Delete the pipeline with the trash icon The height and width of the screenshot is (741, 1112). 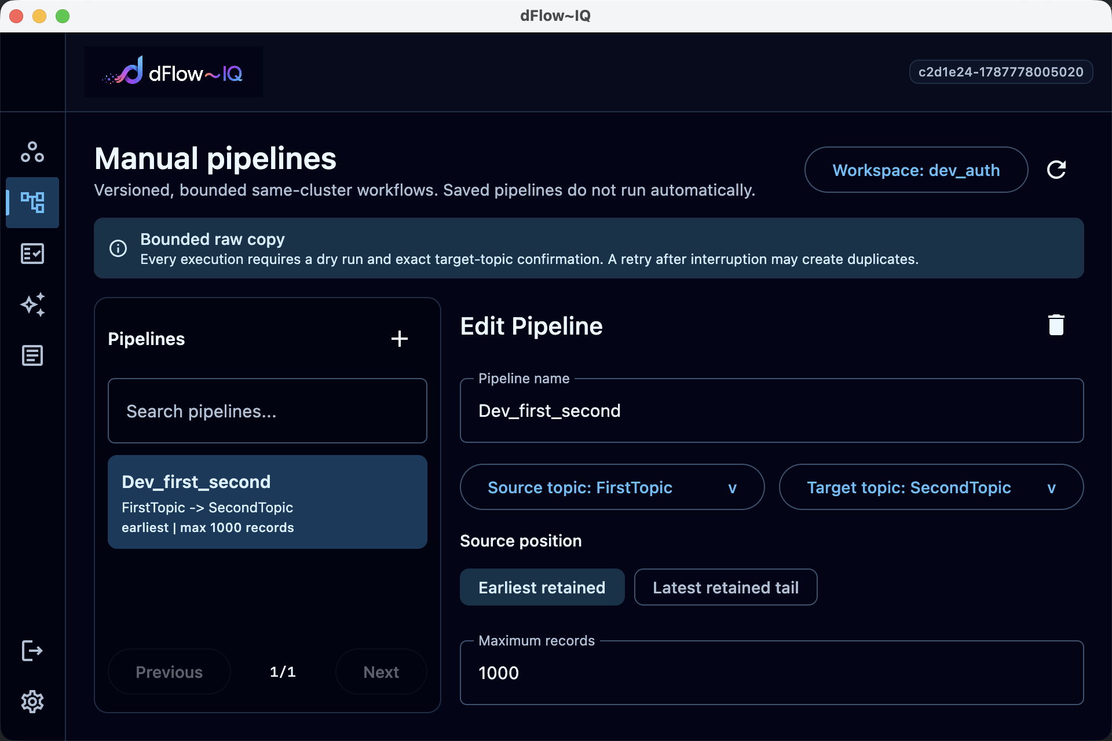[x=1056, y=325]
